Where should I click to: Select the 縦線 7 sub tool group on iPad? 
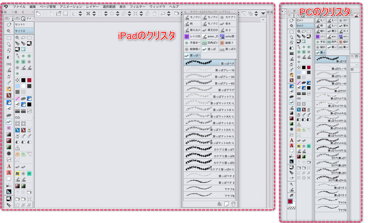coord(227,43)
